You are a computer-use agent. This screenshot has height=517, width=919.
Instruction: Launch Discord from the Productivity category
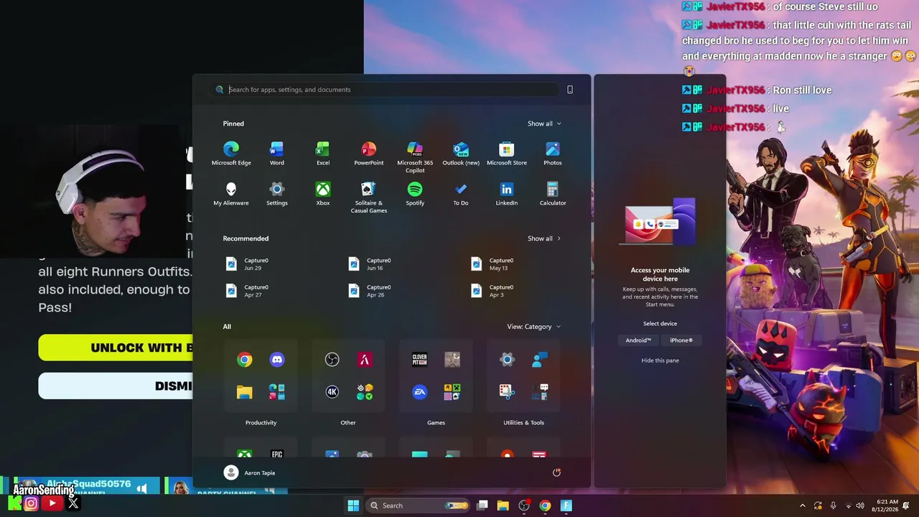click(x=277, y=360)
